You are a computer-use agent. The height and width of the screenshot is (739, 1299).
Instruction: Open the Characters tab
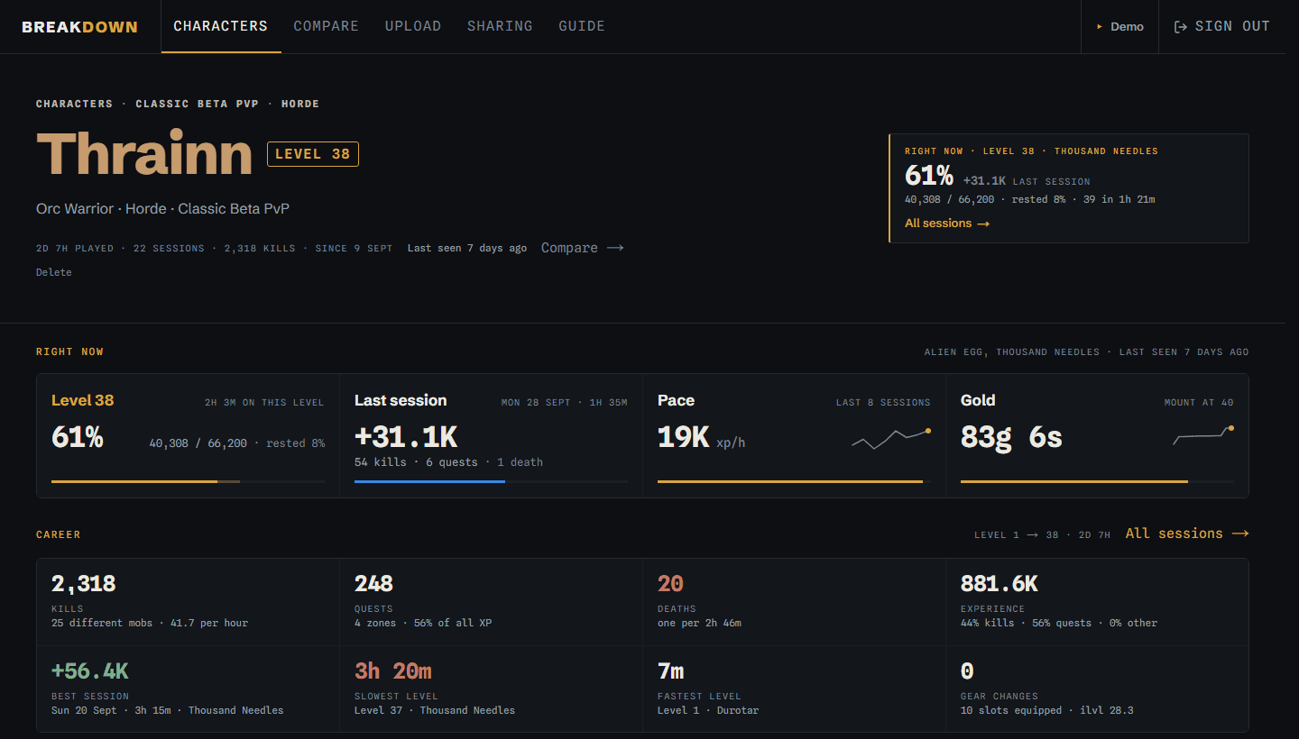[221, 26]
